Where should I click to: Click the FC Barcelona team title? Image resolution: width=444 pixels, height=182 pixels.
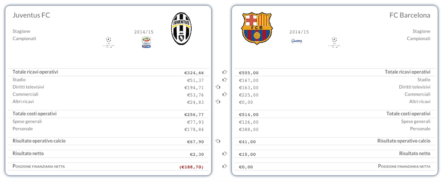(x=410, y=15)
